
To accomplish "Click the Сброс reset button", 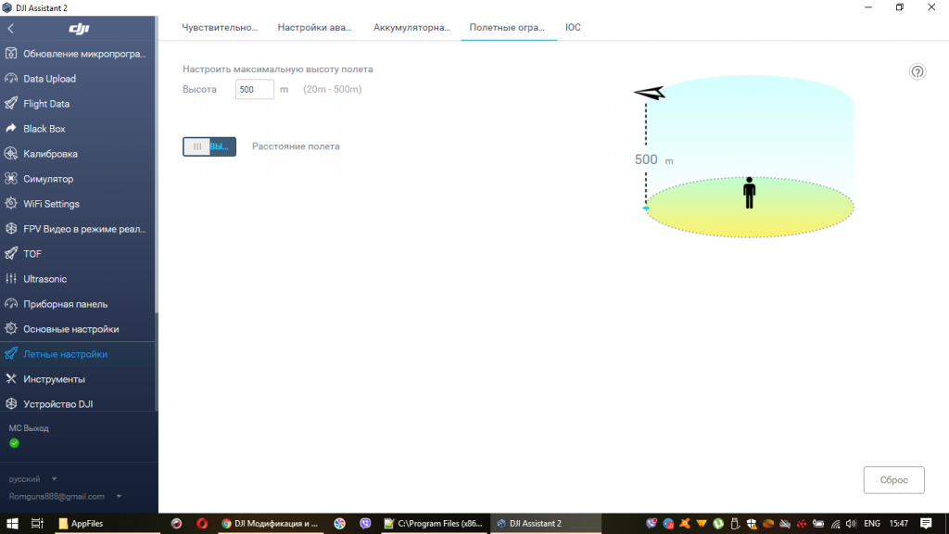I will 893,480.
